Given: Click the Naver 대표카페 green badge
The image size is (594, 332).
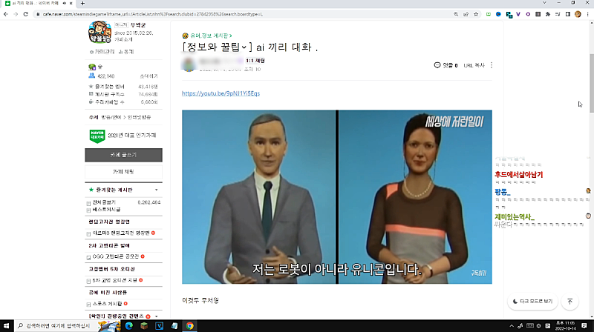Looking at the screenshot, I should (97, 136).
